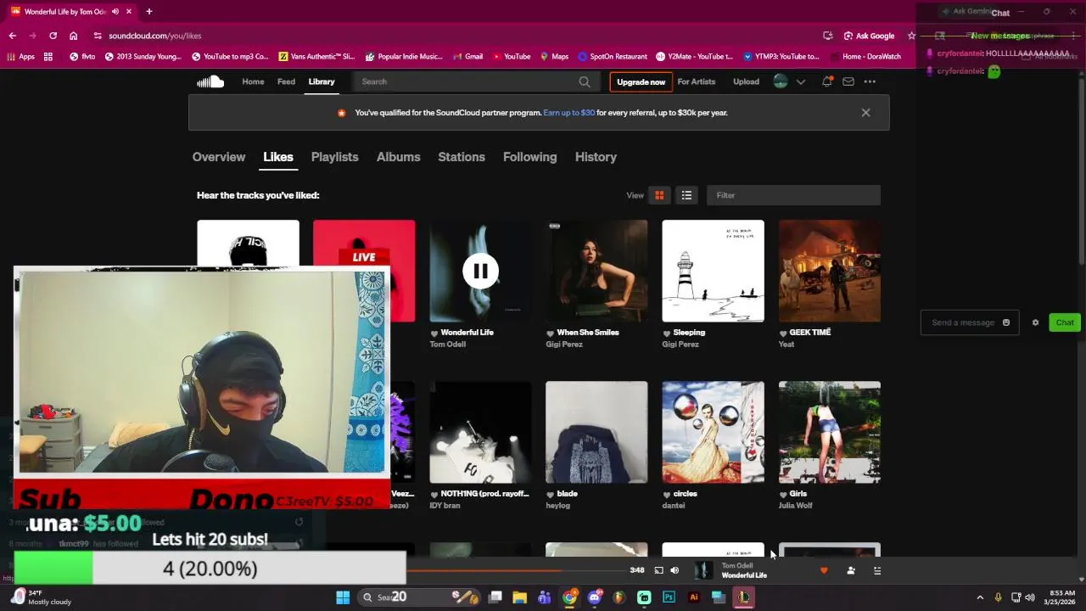
Task: Click the Wonderful Life title in player bar
Action: tap(744, 575)
